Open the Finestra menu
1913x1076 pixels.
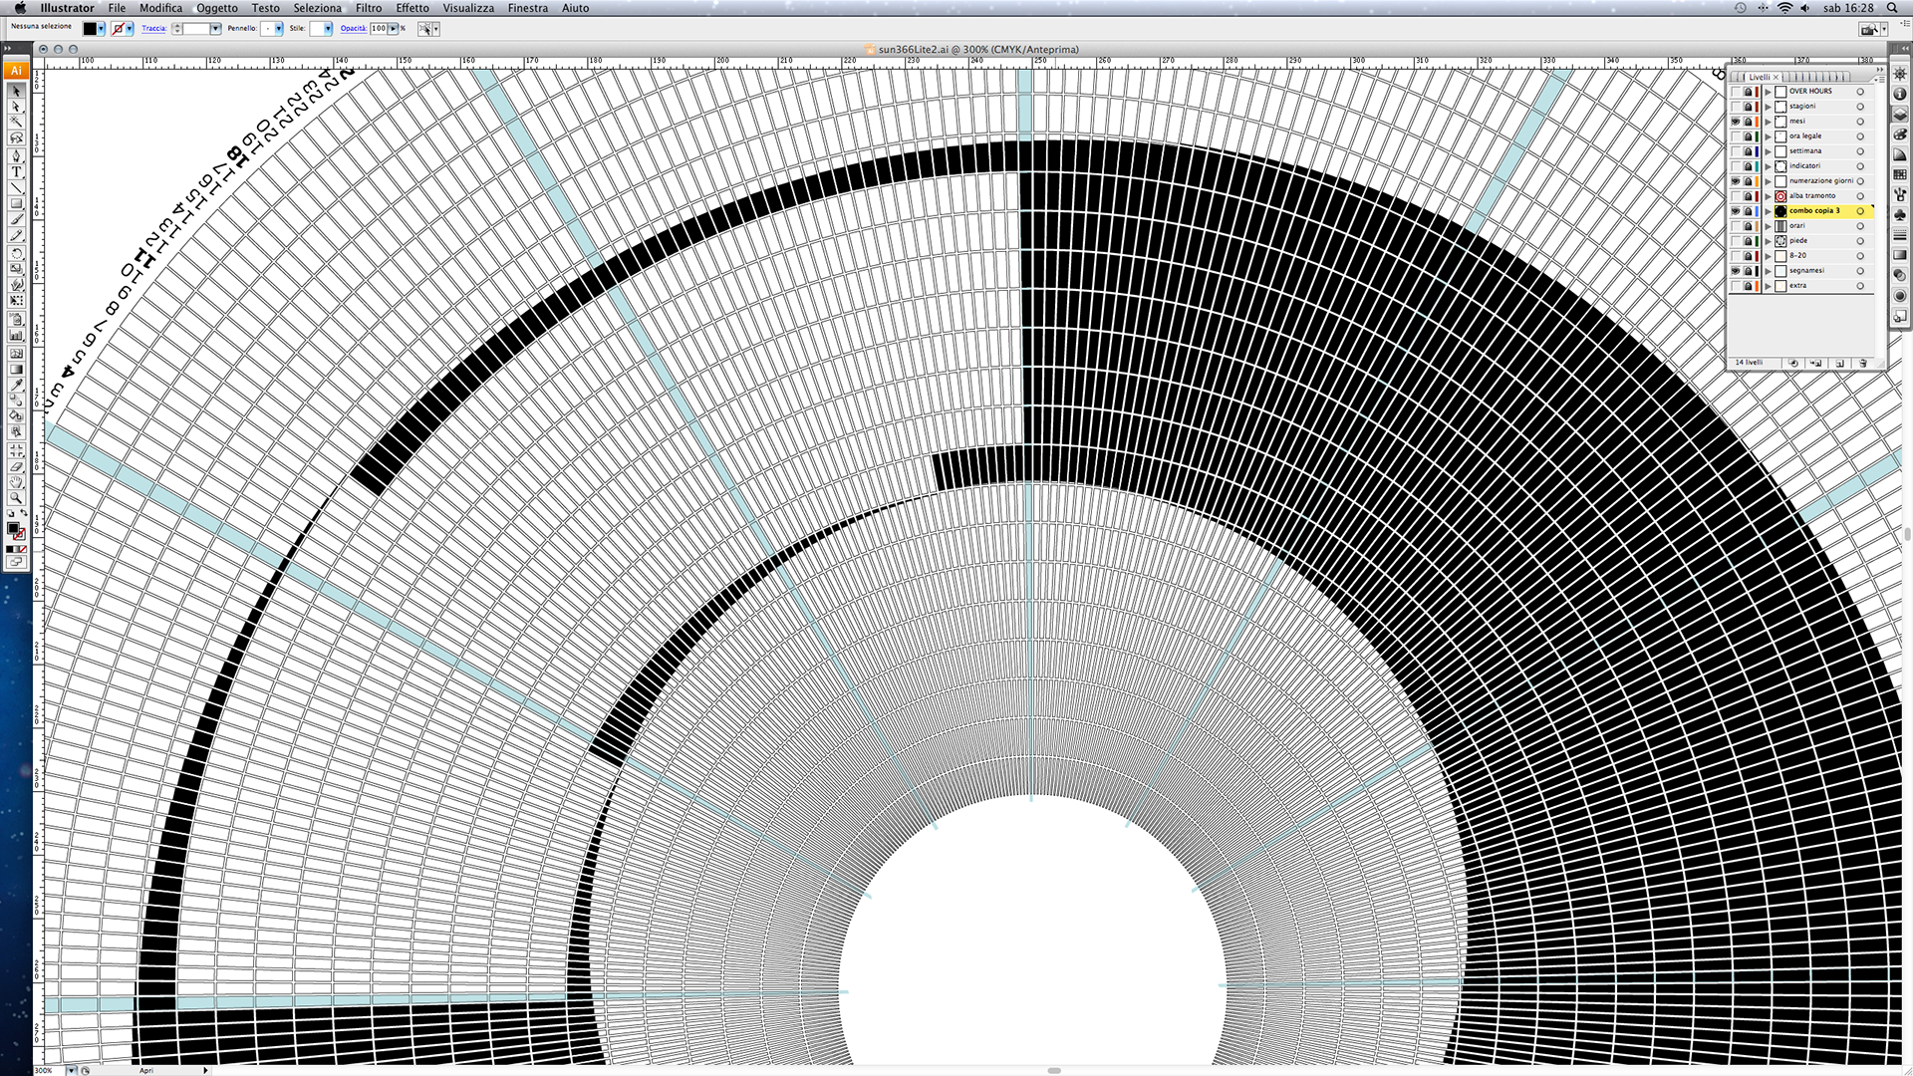[527, 8]
